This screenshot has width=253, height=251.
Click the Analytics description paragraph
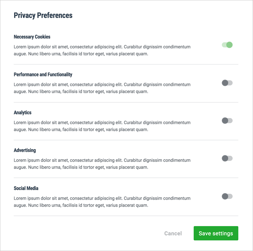pyautogui.click(x=102, y=125)
